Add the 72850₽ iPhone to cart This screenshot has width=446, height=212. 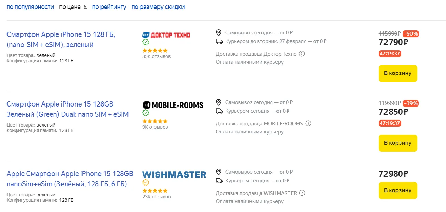pos(398,143)
